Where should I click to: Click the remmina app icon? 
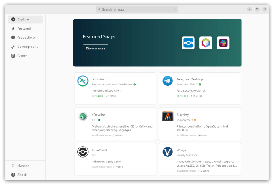[x=83, y=81]
